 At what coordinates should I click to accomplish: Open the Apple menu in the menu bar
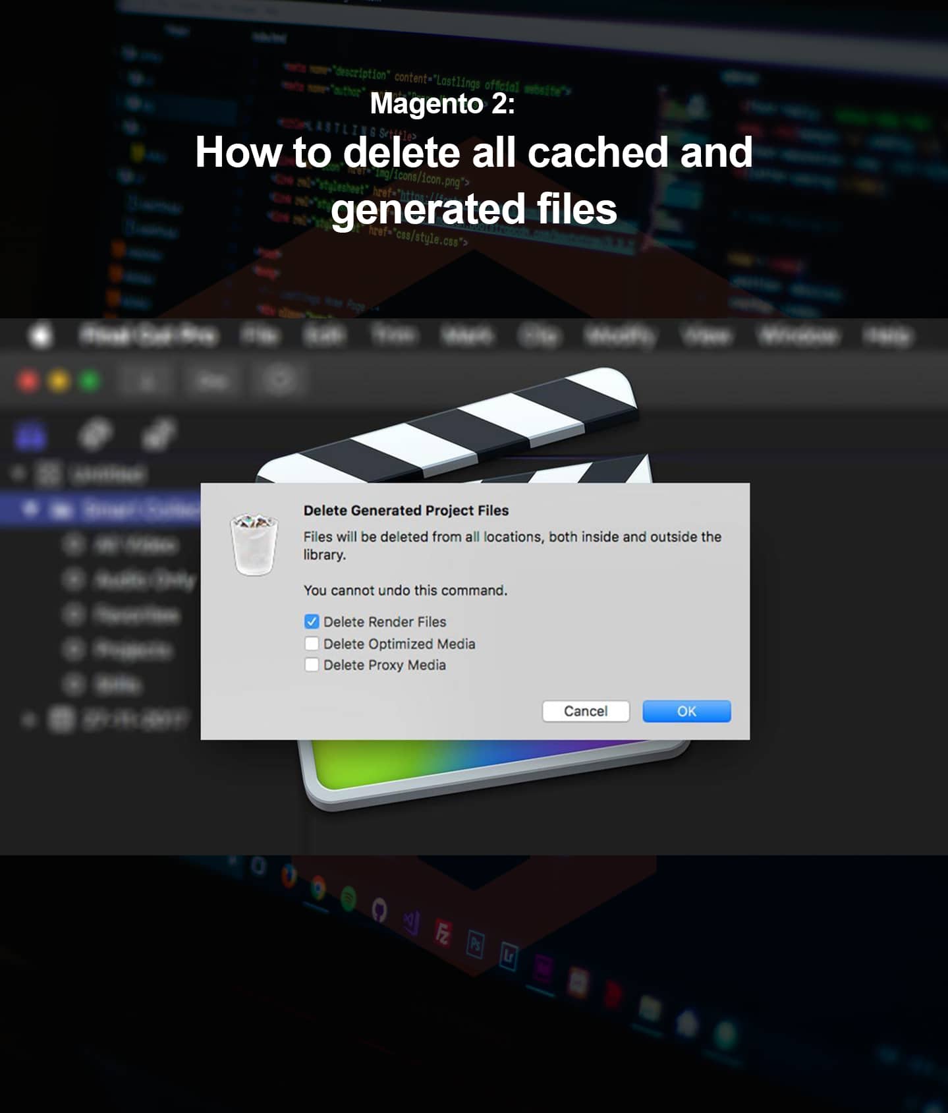[41, 336]
